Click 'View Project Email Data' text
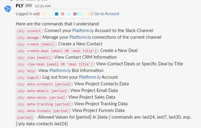 point(94,91)
